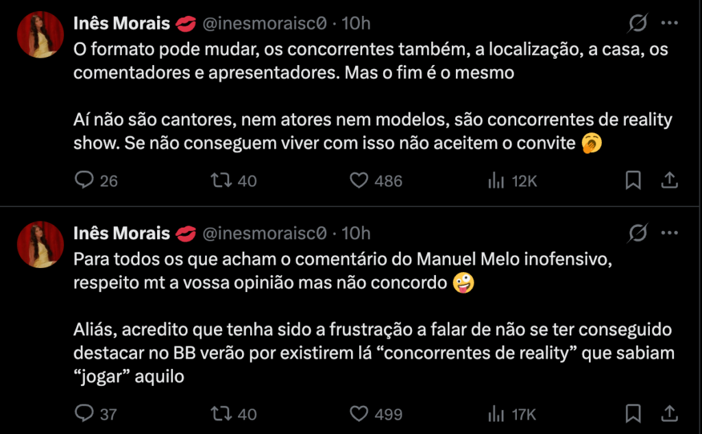The height and width of the screenshot is (434, 702).
Task: Reply to the tweet with 37 replies
Action: [x=84, y=414]
